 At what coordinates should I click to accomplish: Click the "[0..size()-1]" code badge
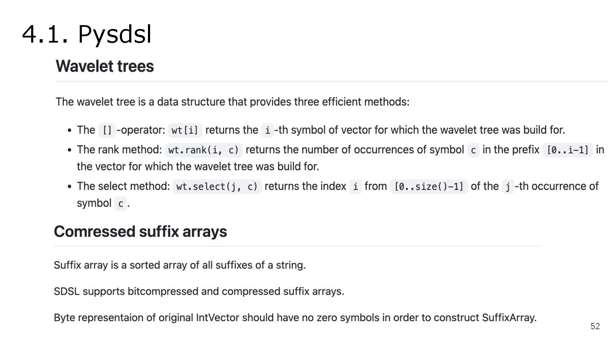pos(429,187)
